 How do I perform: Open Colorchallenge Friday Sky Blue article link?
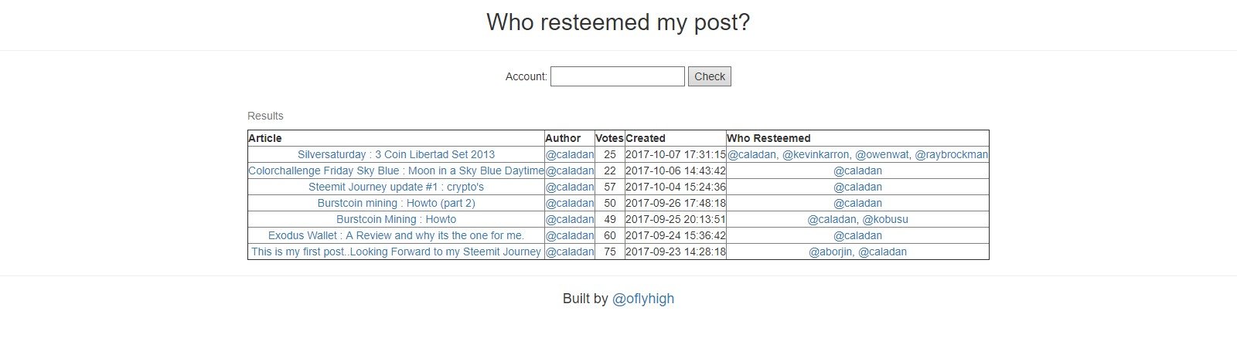pos(396,170)
